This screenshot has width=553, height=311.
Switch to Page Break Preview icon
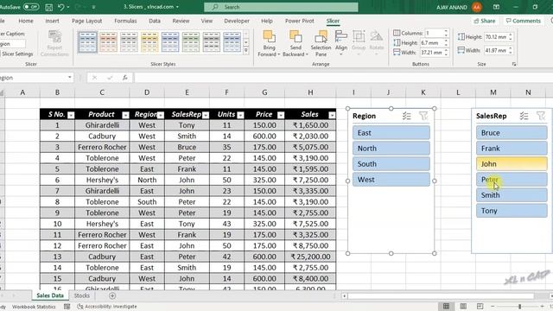pyautogui.click(x=480, y=306)
